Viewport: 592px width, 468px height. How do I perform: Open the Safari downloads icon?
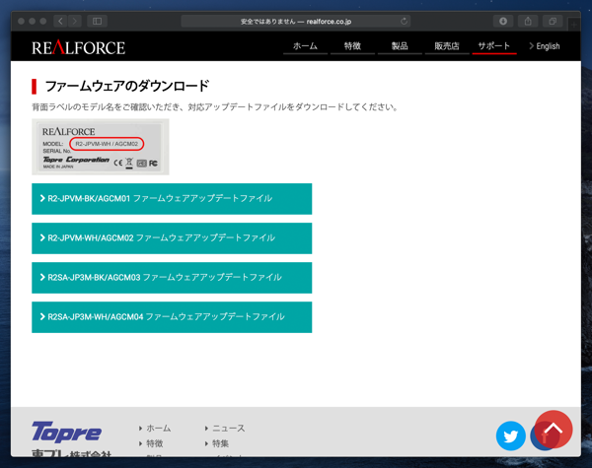point(503,21)
